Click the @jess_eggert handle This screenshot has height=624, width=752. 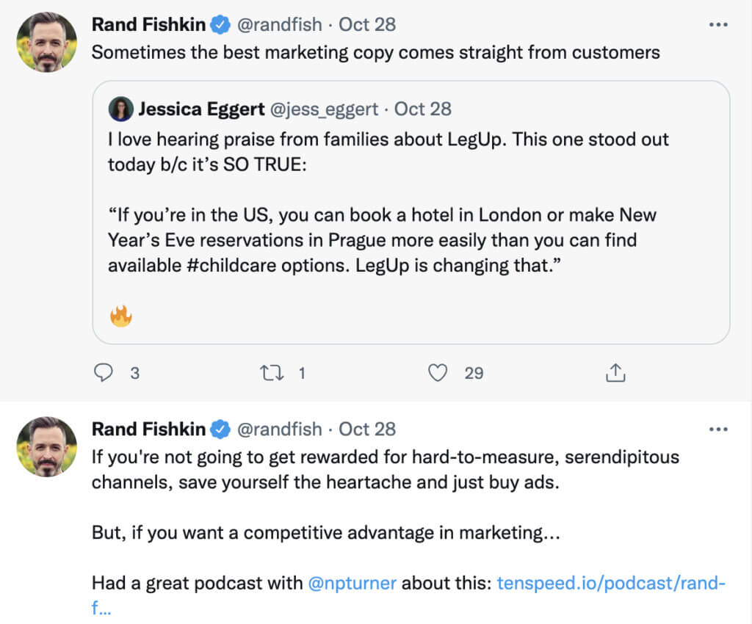click(325, 109)
